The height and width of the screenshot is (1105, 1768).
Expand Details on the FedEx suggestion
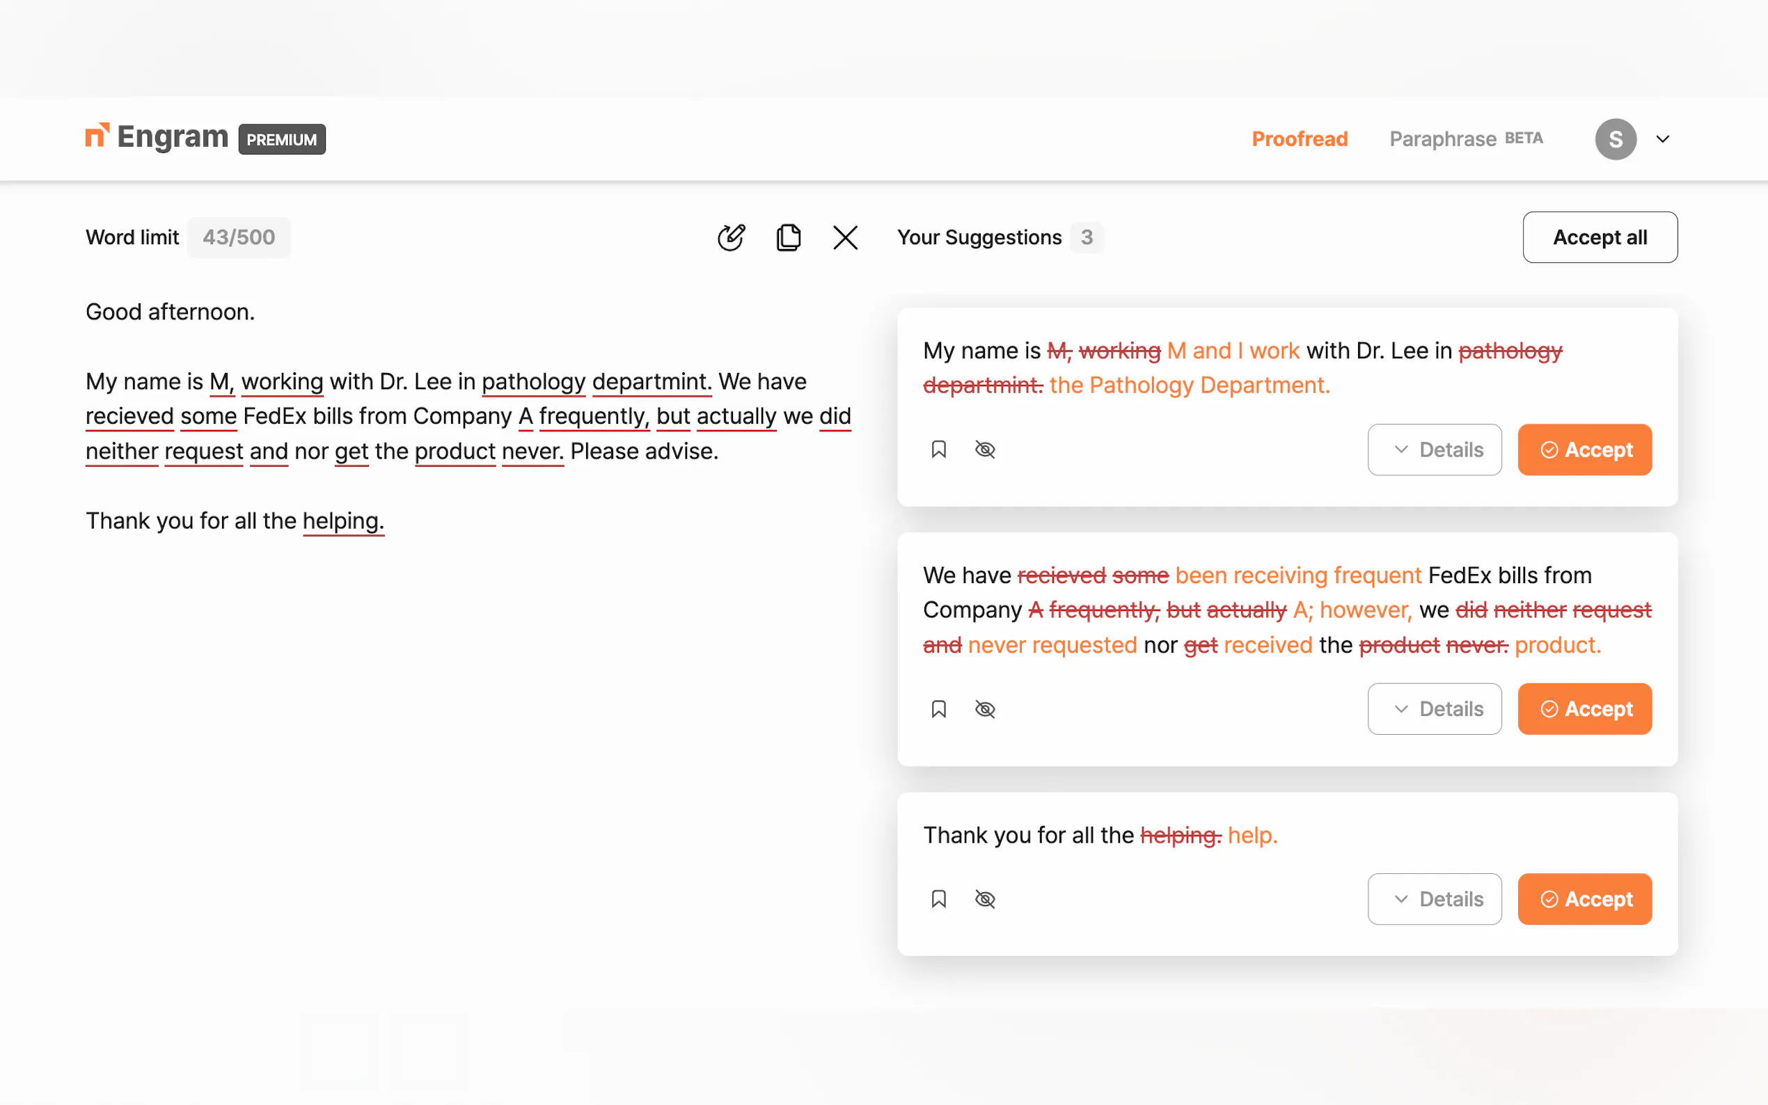click(x=1434, y=709)
